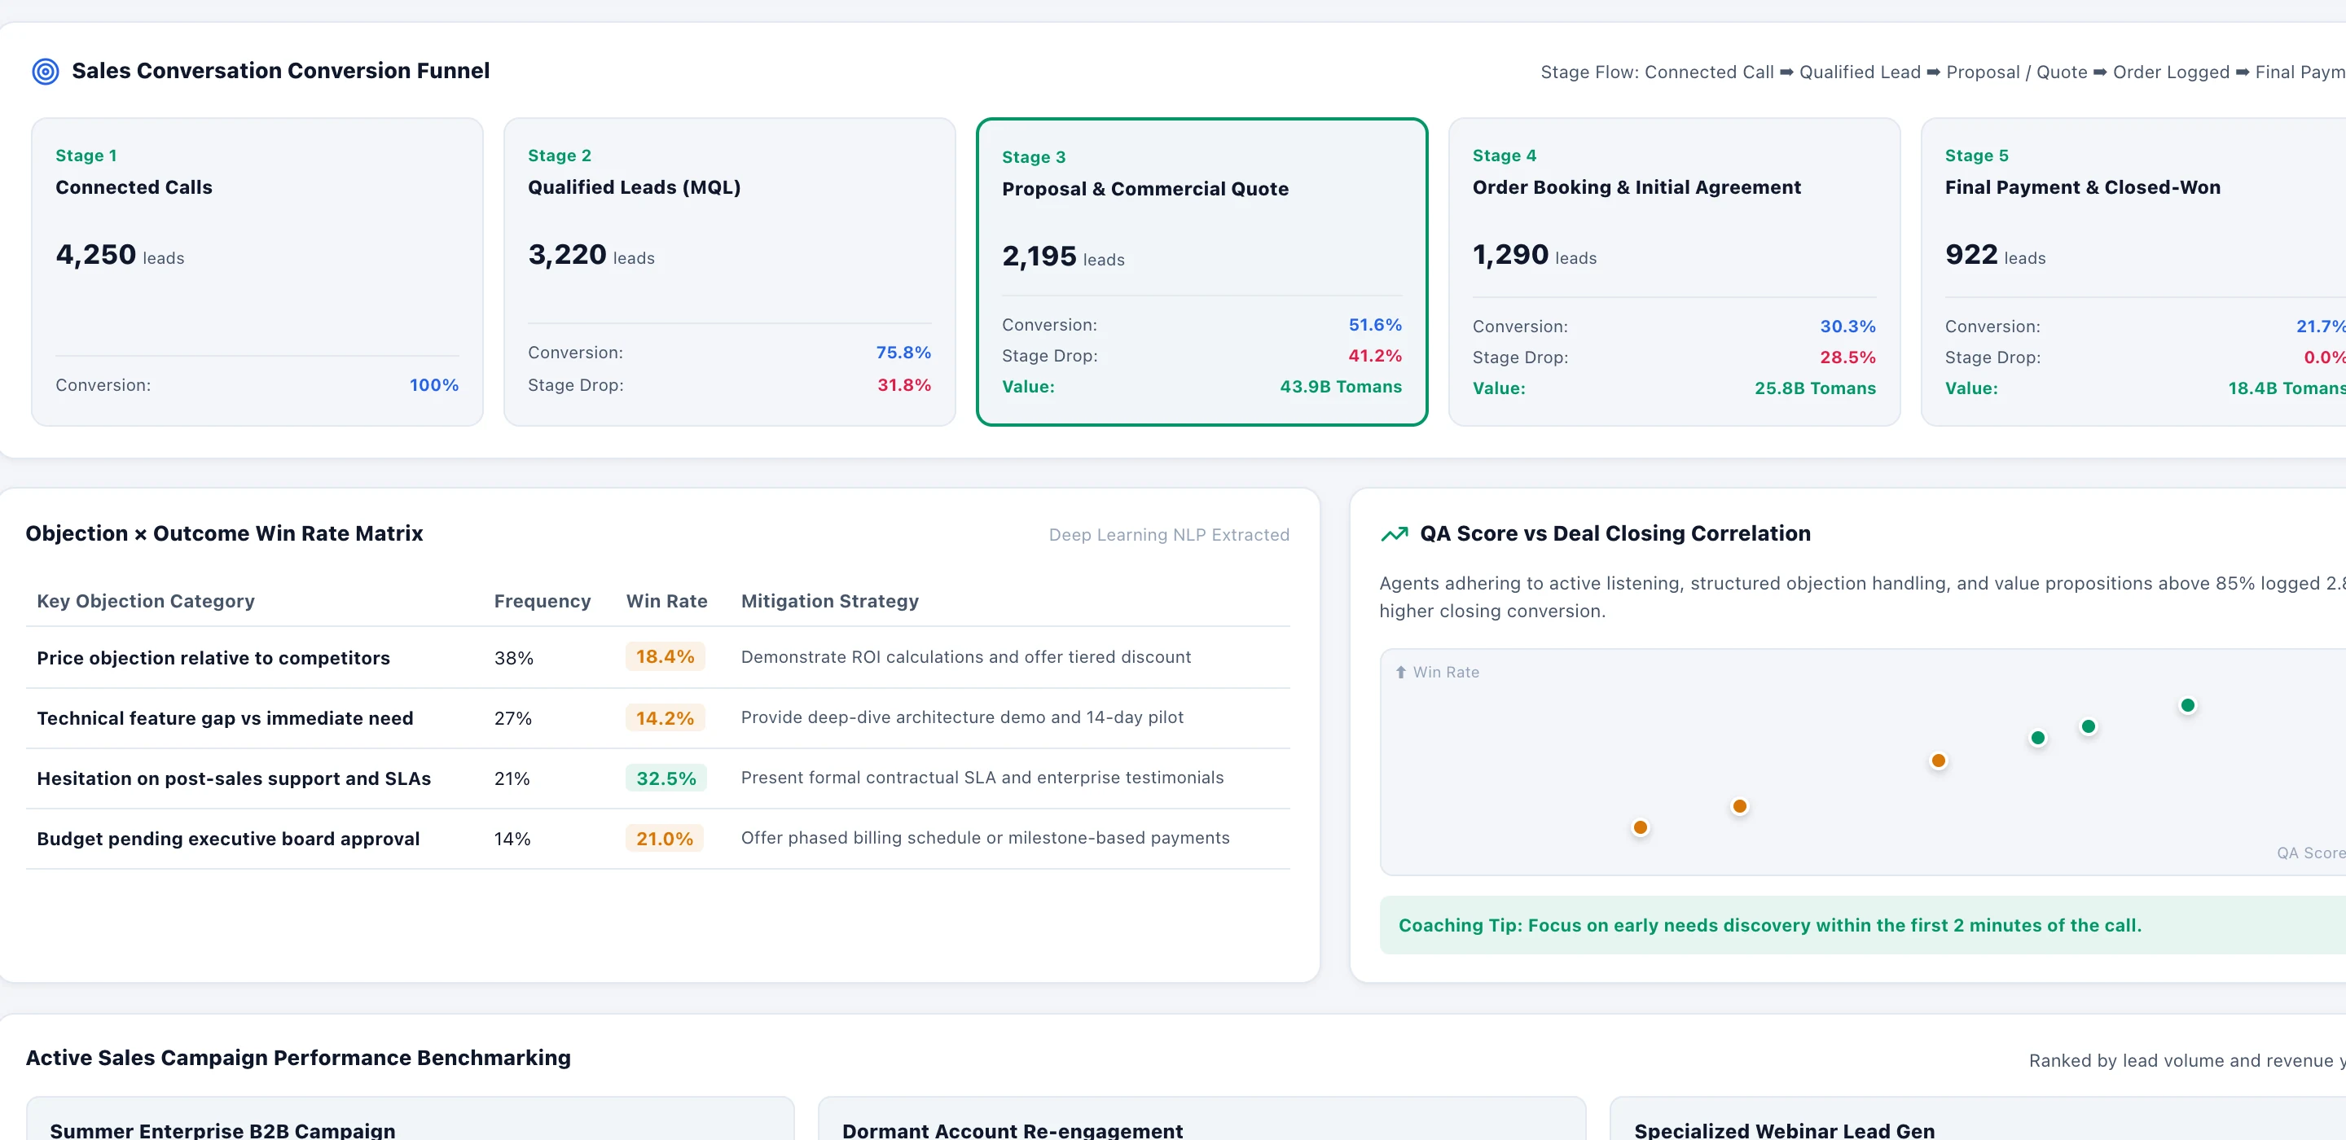Click the Win Rate axis arrow icon
The image size is (2346, 1140).
tap(1401, 672)
